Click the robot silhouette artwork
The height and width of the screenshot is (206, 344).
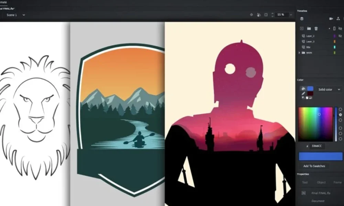230,123
